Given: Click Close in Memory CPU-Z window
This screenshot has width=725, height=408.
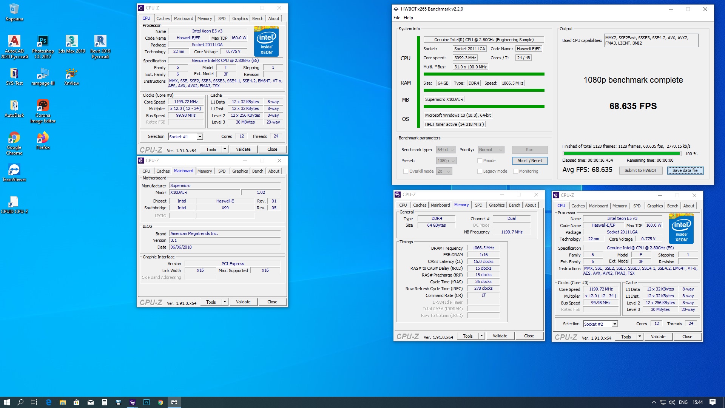Looking at the screenshot, I should (529, 336).
